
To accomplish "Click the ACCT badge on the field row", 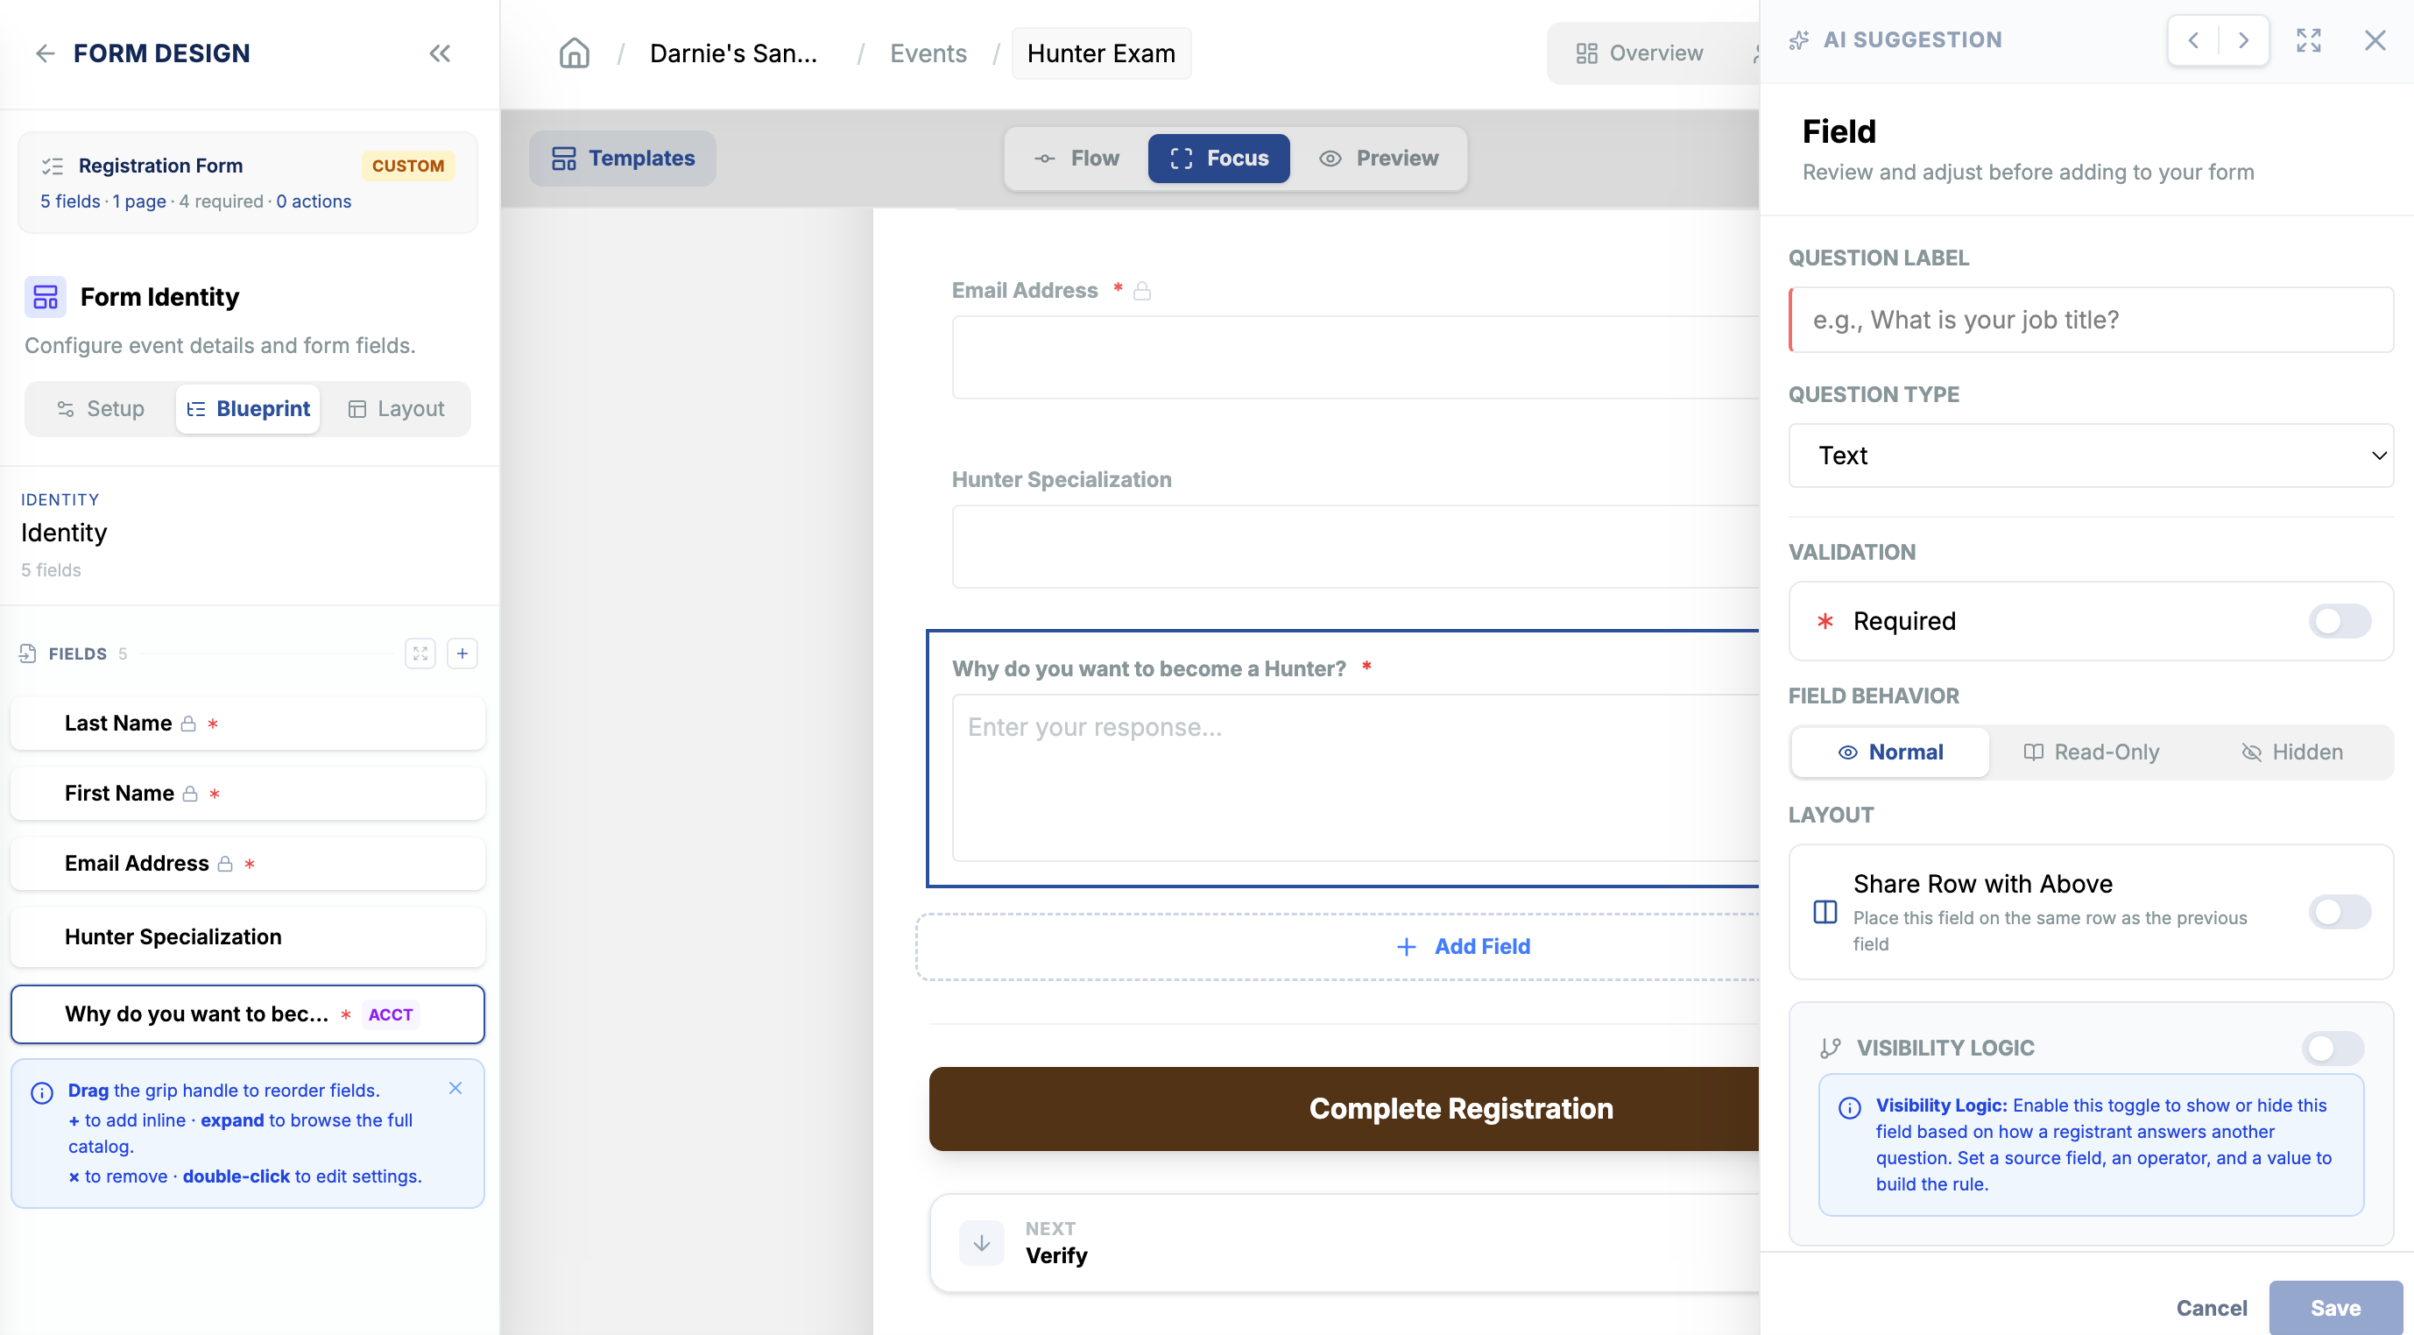I will [x=391, y=1015].
